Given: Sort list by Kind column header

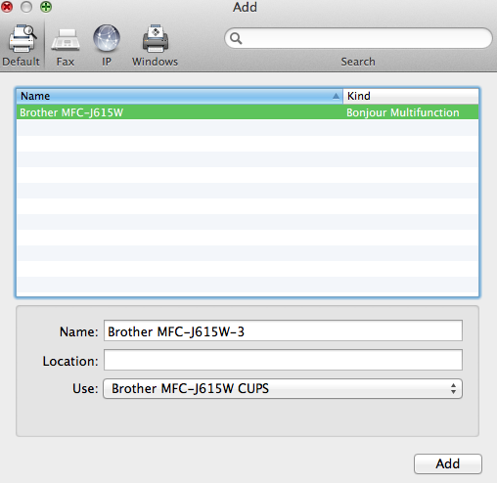Looking at the screenshot, I should (411, 96).
